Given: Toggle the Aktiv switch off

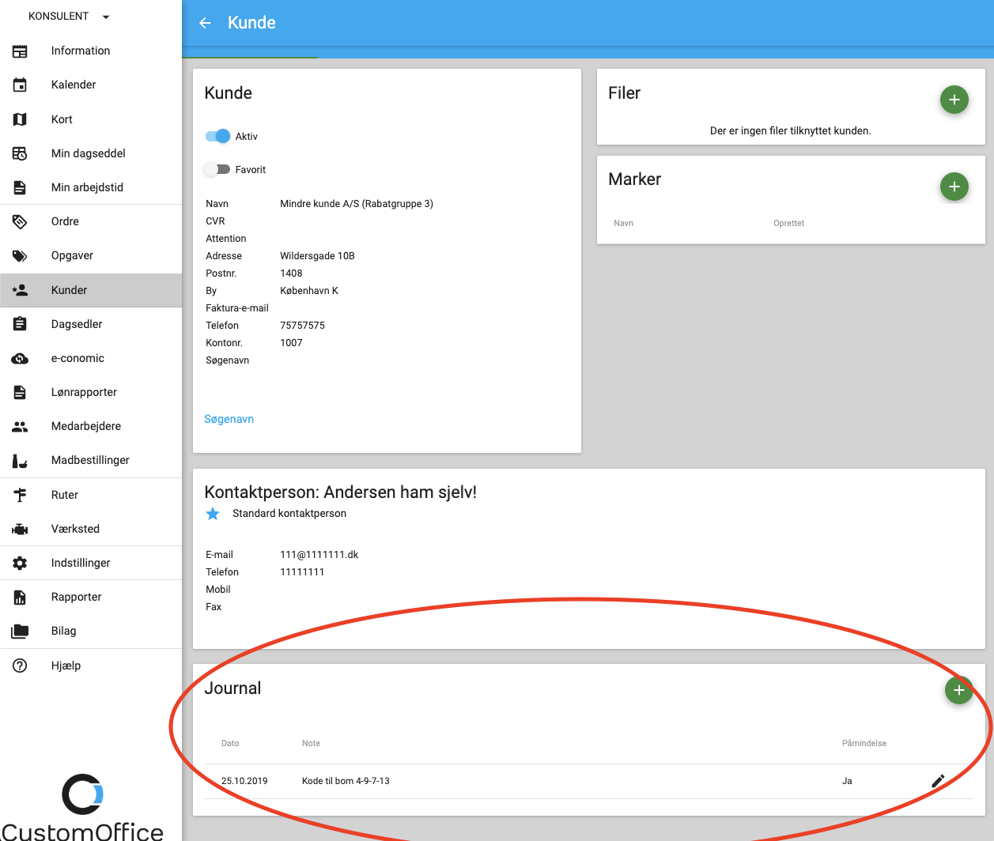Looking at the screenshot, I should 217,136.
